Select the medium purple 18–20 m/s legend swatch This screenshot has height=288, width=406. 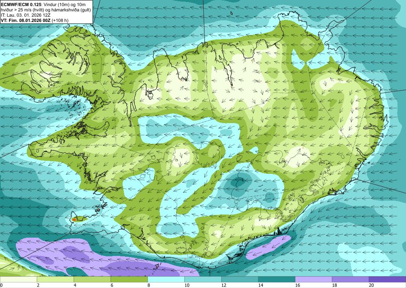pyautogui.click(x=350, y=279)
